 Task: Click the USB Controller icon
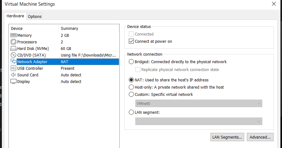(13, 69)
